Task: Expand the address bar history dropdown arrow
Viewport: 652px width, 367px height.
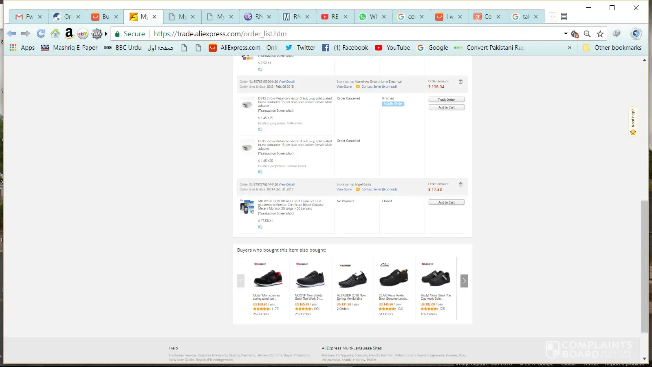Action: (565, 33)
